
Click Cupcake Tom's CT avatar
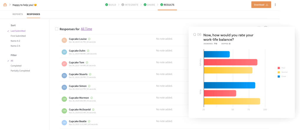tap(64, 64)
